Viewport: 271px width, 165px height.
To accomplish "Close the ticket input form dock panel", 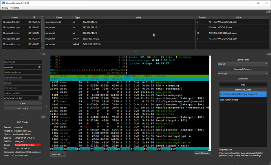I will pyautogui.click(x=44, y=54).
